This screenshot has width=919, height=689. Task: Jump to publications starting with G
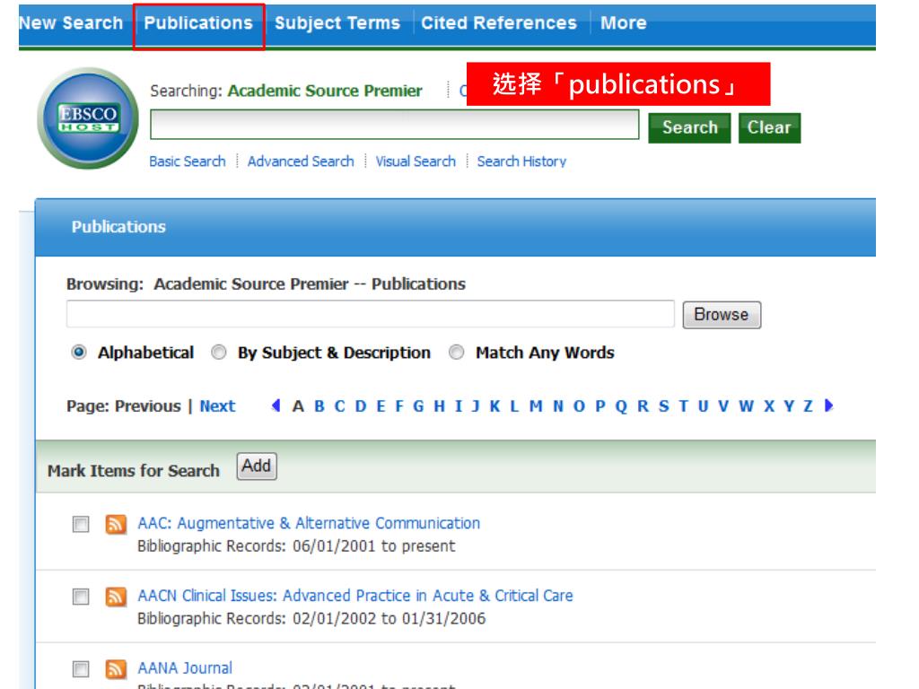point(418,406)
